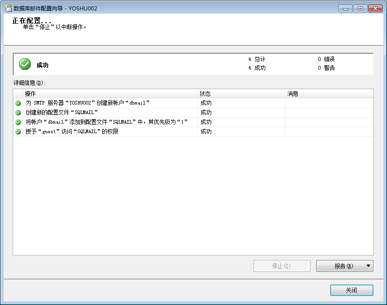Click 成功 status in 创建新的配置文件 row
This screenshot has height=305, width=387.
pos(206,113)
